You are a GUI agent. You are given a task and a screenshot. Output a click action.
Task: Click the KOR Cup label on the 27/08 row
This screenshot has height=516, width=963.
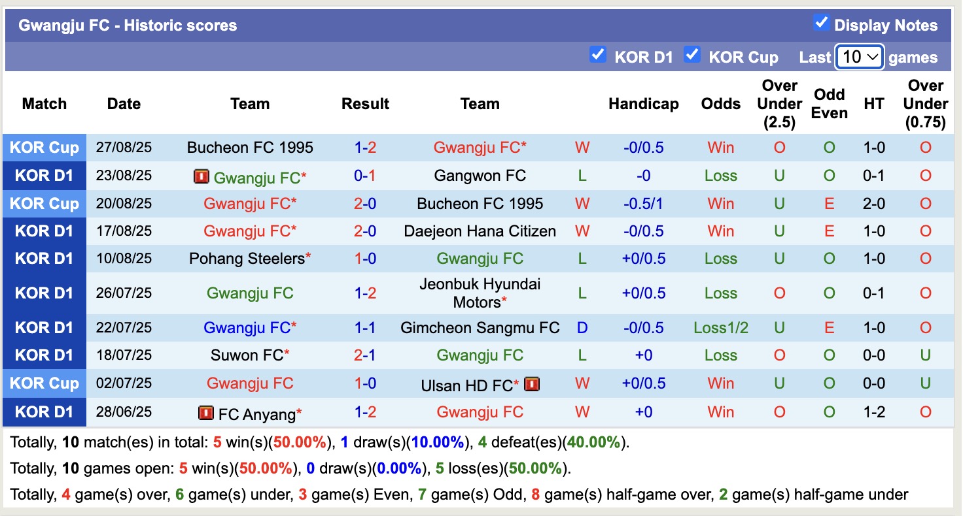44,147
